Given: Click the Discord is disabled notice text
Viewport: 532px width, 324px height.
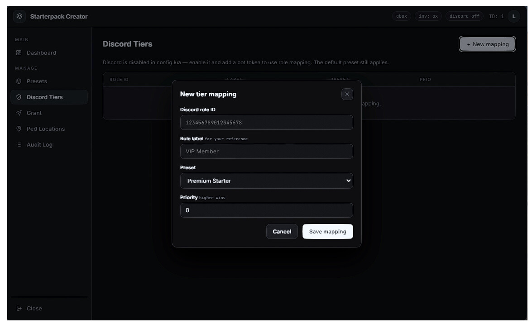Looking at the screenshot, I should (246, 62).
